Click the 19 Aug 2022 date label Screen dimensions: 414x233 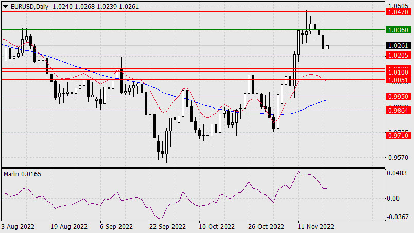coord(69,227)
